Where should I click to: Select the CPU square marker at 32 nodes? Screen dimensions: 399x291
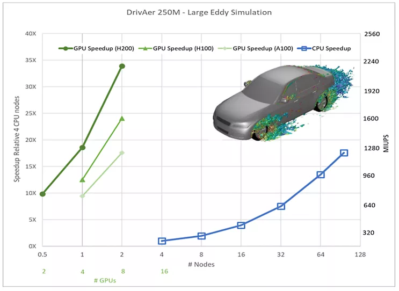pyautogui.click(x=281, y=206)
